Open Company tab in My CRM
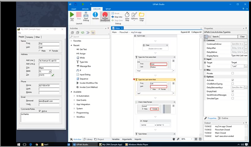This screenshot has width=251, height=147. pyautogui.click(x=29, y=37)
